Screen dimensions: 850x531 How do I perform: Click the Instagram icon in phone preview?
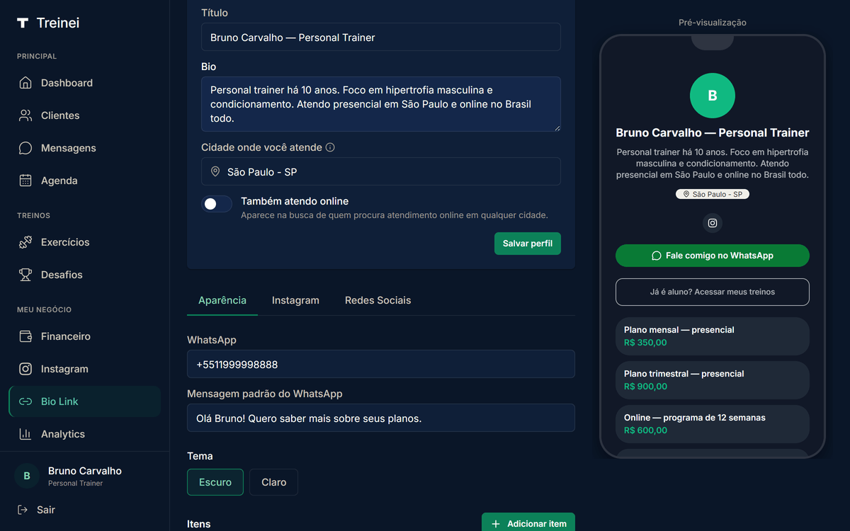point(713,223)
